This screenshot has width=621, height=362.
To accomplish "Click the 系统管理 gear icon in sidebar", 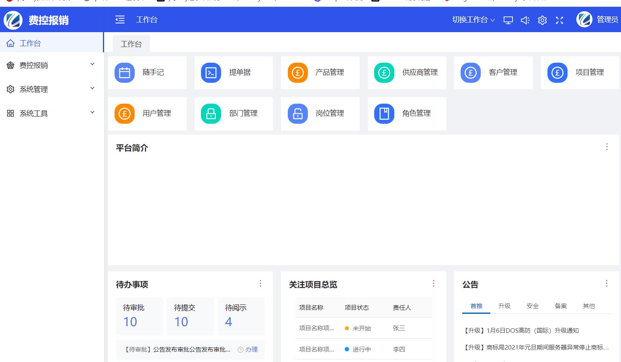I will point(10,89).
